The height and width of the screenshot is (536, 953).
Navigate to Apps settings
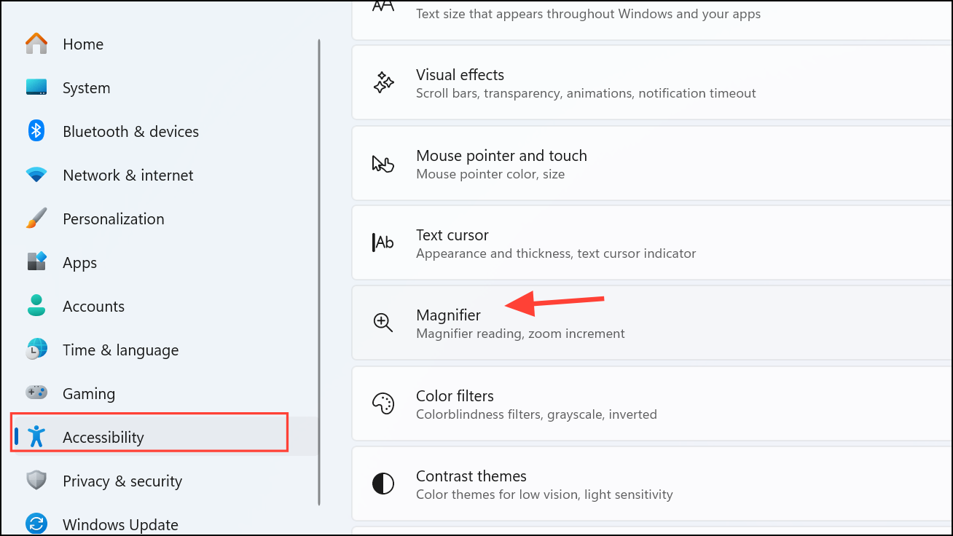(79, 262)
